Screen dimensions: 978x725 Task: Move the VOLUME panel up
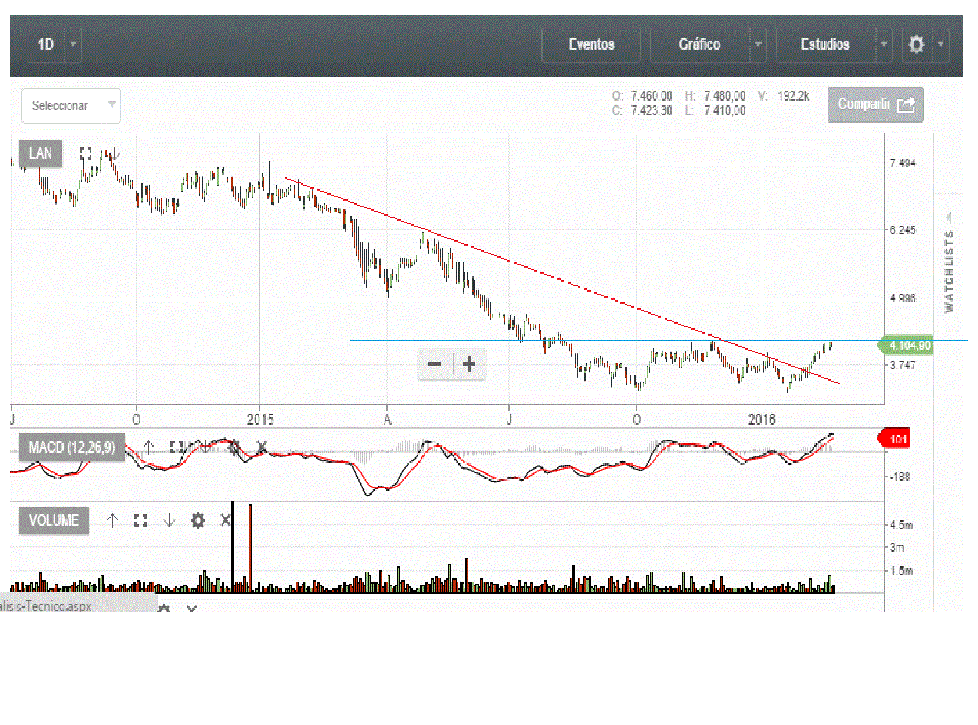113,520
